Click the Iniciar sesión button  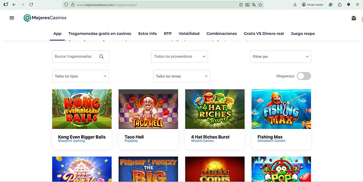coord(313,5)
